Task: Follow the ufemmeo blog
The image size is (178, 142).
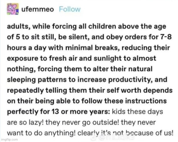Action: pyautogui.click(x=70, y=9)
